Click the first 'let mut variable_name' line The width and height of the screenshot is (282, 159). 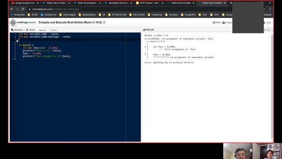pos(39,34)
